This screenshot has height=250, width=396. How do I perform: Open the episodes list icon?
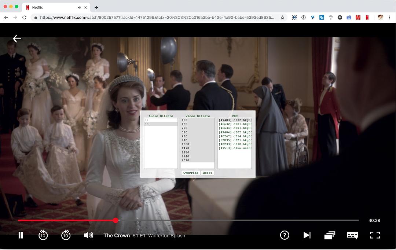[330, 235]
